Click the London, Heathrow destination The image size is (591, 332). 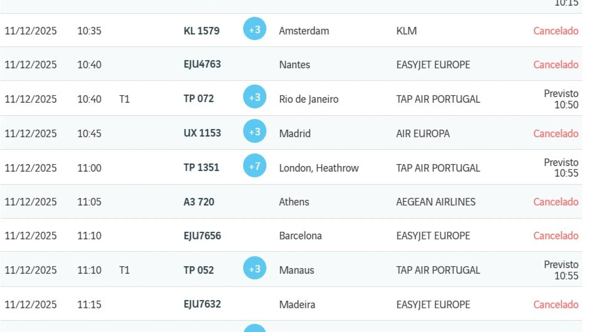(x=319, y=168)
